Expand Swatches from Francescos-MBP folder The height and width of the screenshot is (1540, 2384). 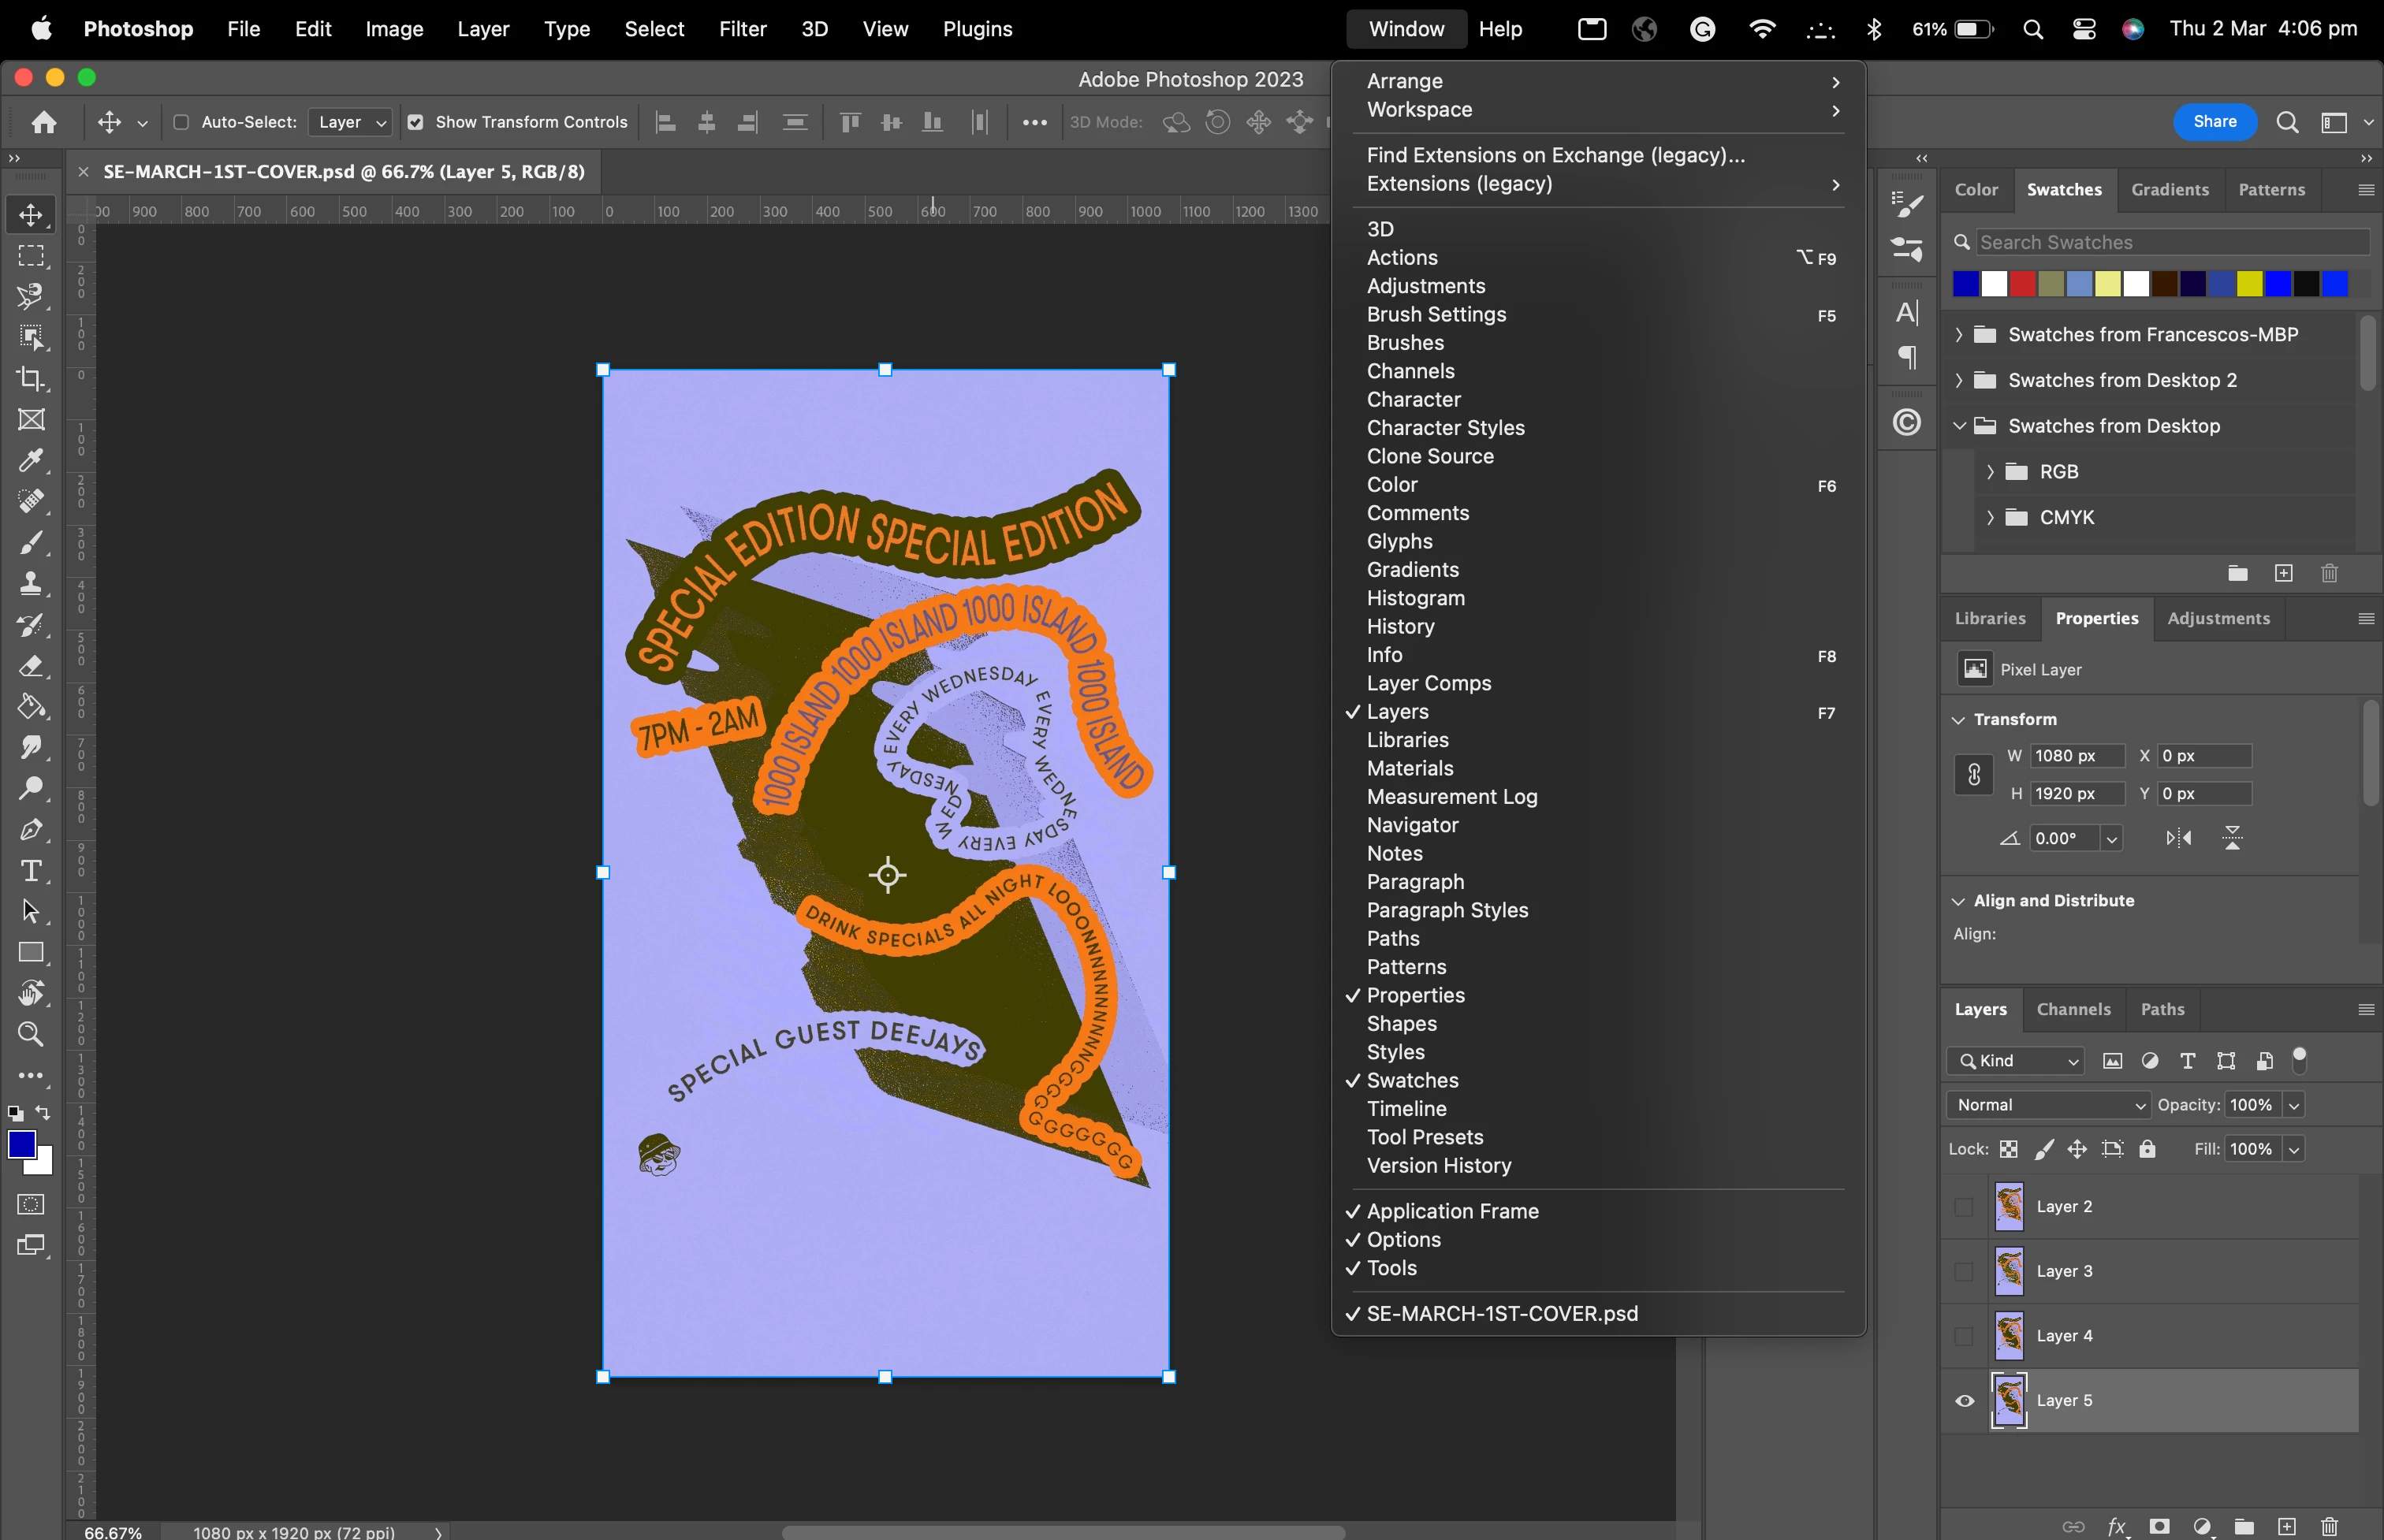(1959, 335)
